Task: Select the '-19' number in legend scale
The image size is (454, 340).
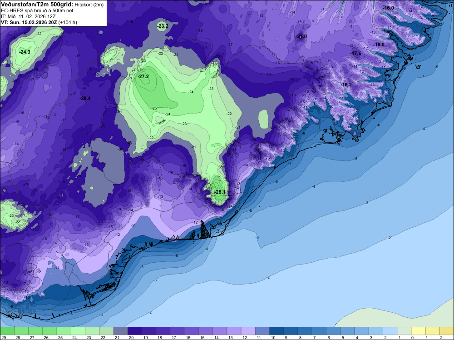Action: (144, 338)
